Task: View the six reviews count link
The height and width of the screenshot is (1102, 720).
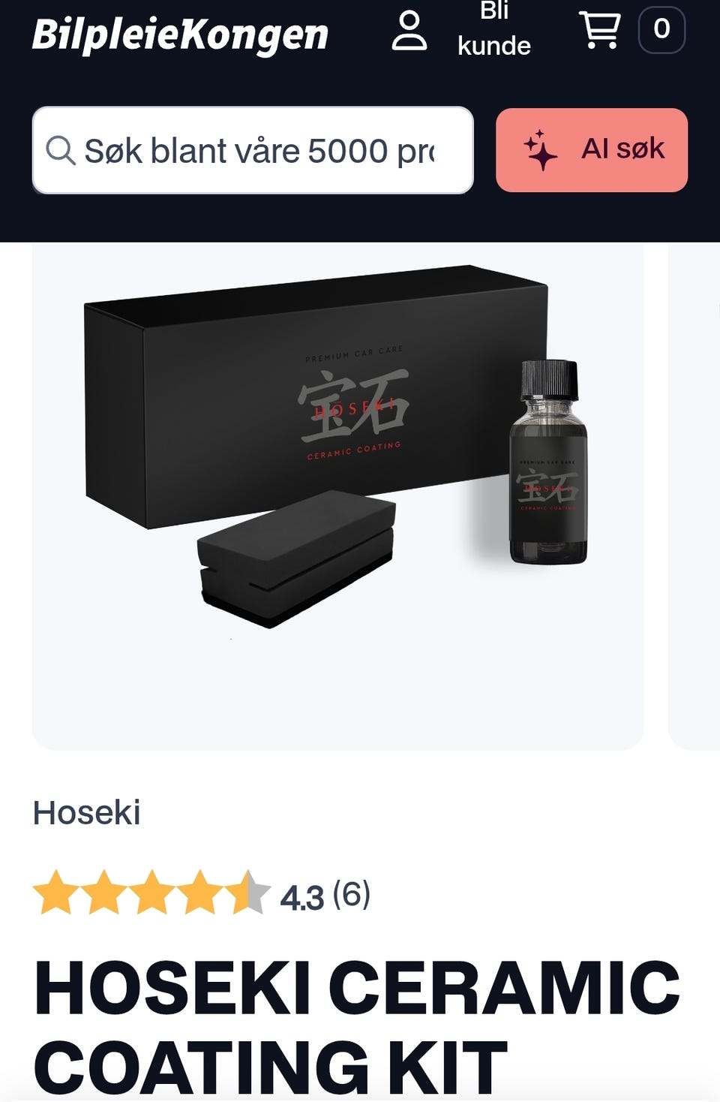Action: coord(352,895)
